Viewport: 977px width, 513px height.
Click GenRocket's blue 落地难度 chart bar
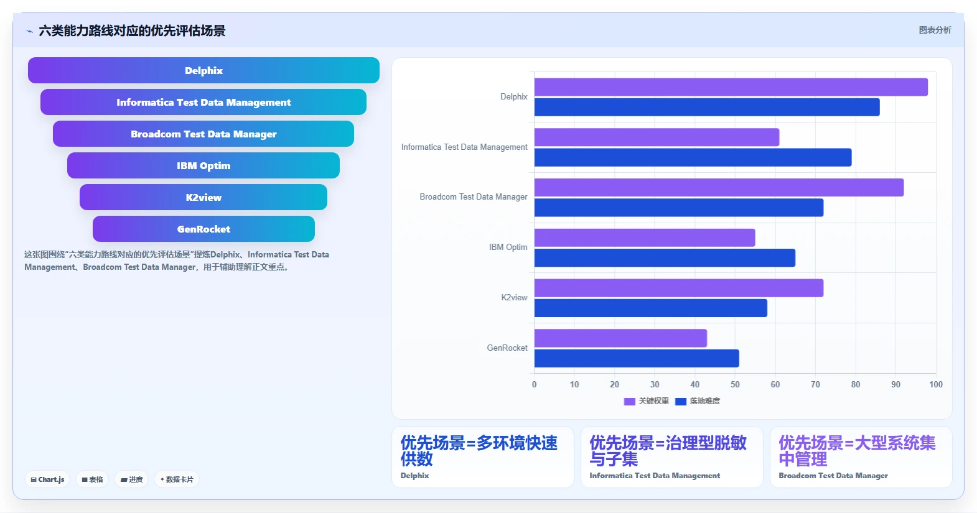637,358
